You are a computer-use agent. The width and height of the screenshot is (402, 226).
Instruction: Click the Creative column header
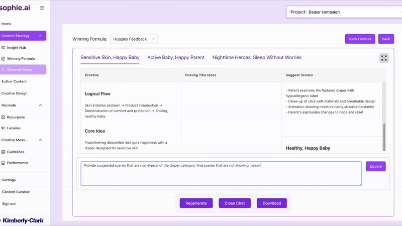tap(92, 75)
